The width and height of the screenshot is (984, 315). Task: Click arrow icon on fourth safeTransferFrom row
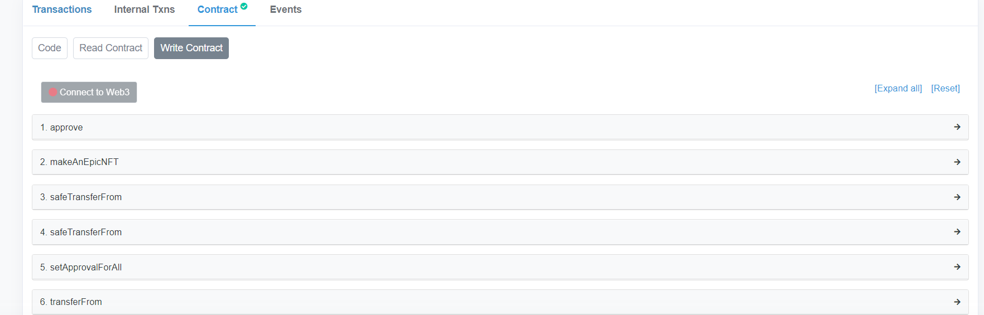pos(957,232)
